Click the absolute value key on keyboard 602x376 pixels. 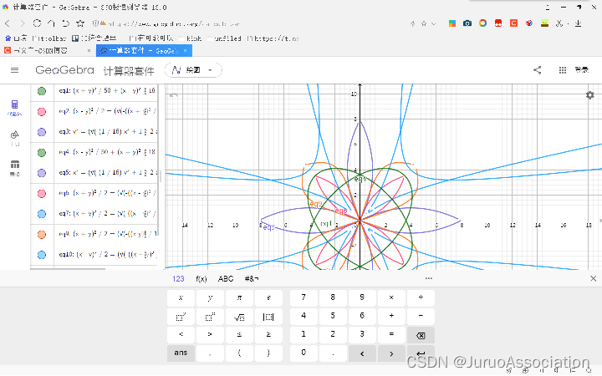tap(268, 317)
